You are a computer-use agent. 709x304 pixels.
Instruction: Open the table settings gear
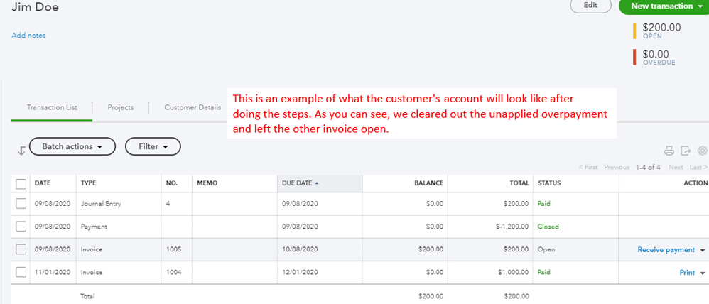point(703,151)
